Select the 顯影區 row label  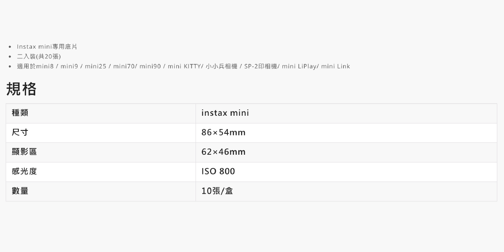tap(24, 152)
